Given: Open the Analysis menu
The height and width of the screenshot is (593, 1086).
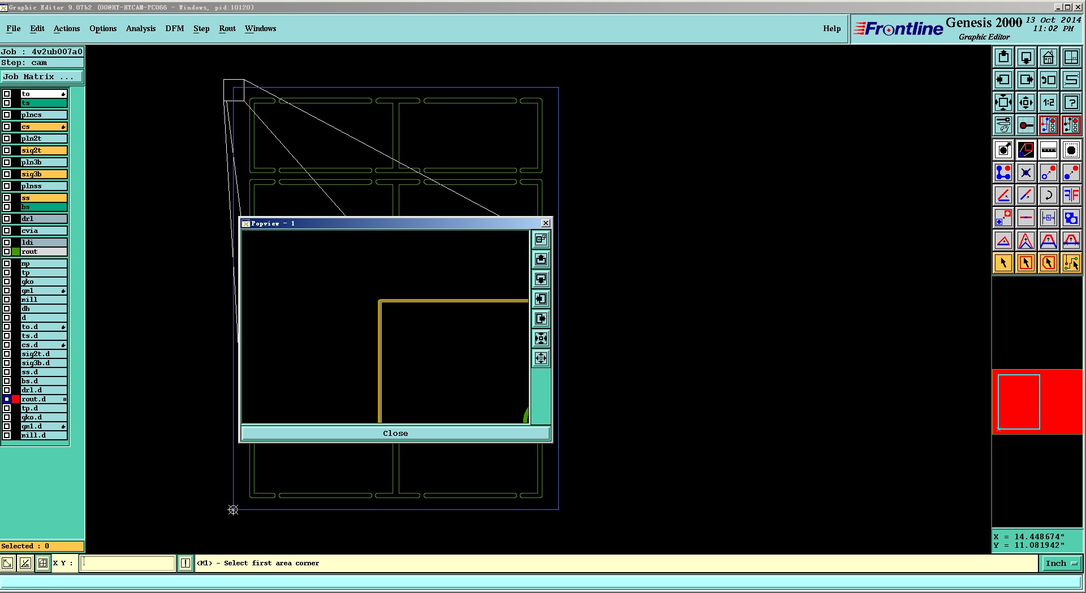Looking at the screenshot, I should coord(141,28).
